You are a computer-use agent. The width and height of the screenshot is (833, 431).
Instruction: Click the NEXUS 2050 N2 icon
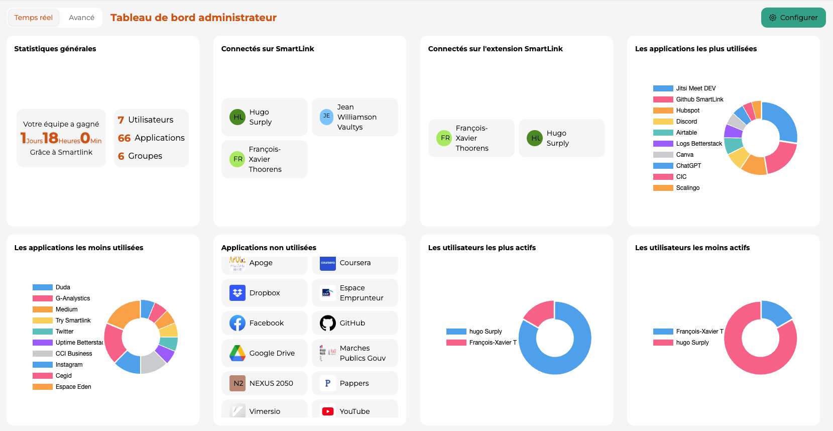237,383
